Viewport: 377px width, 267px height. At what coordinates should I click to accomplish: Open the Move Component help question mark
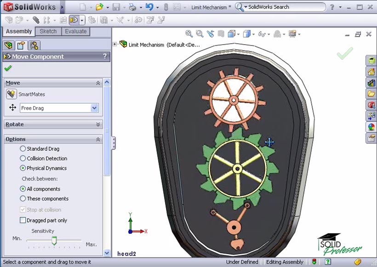[x=105, y=57]
